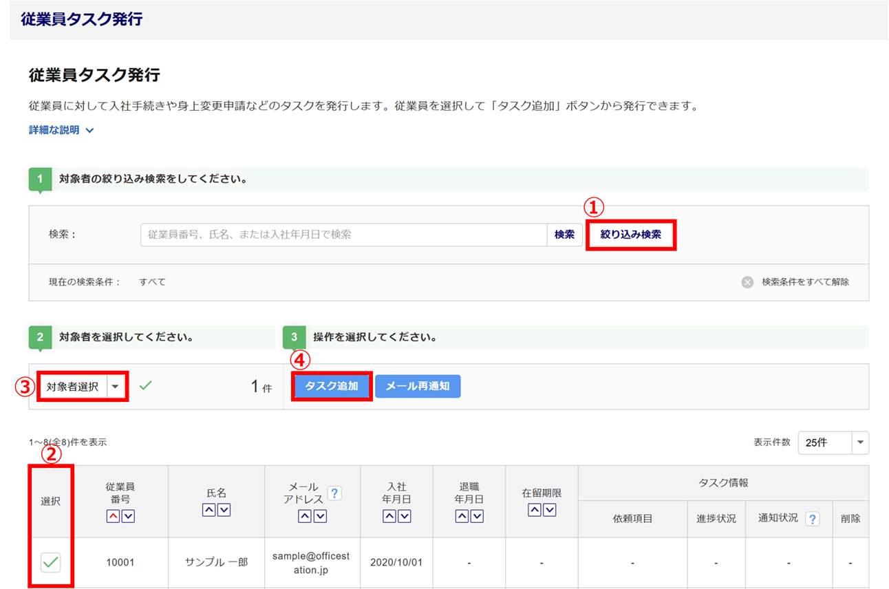This screenshot has height=589, width=889.
Task: Click the 検索 button
Action: [x=564, y=235]
